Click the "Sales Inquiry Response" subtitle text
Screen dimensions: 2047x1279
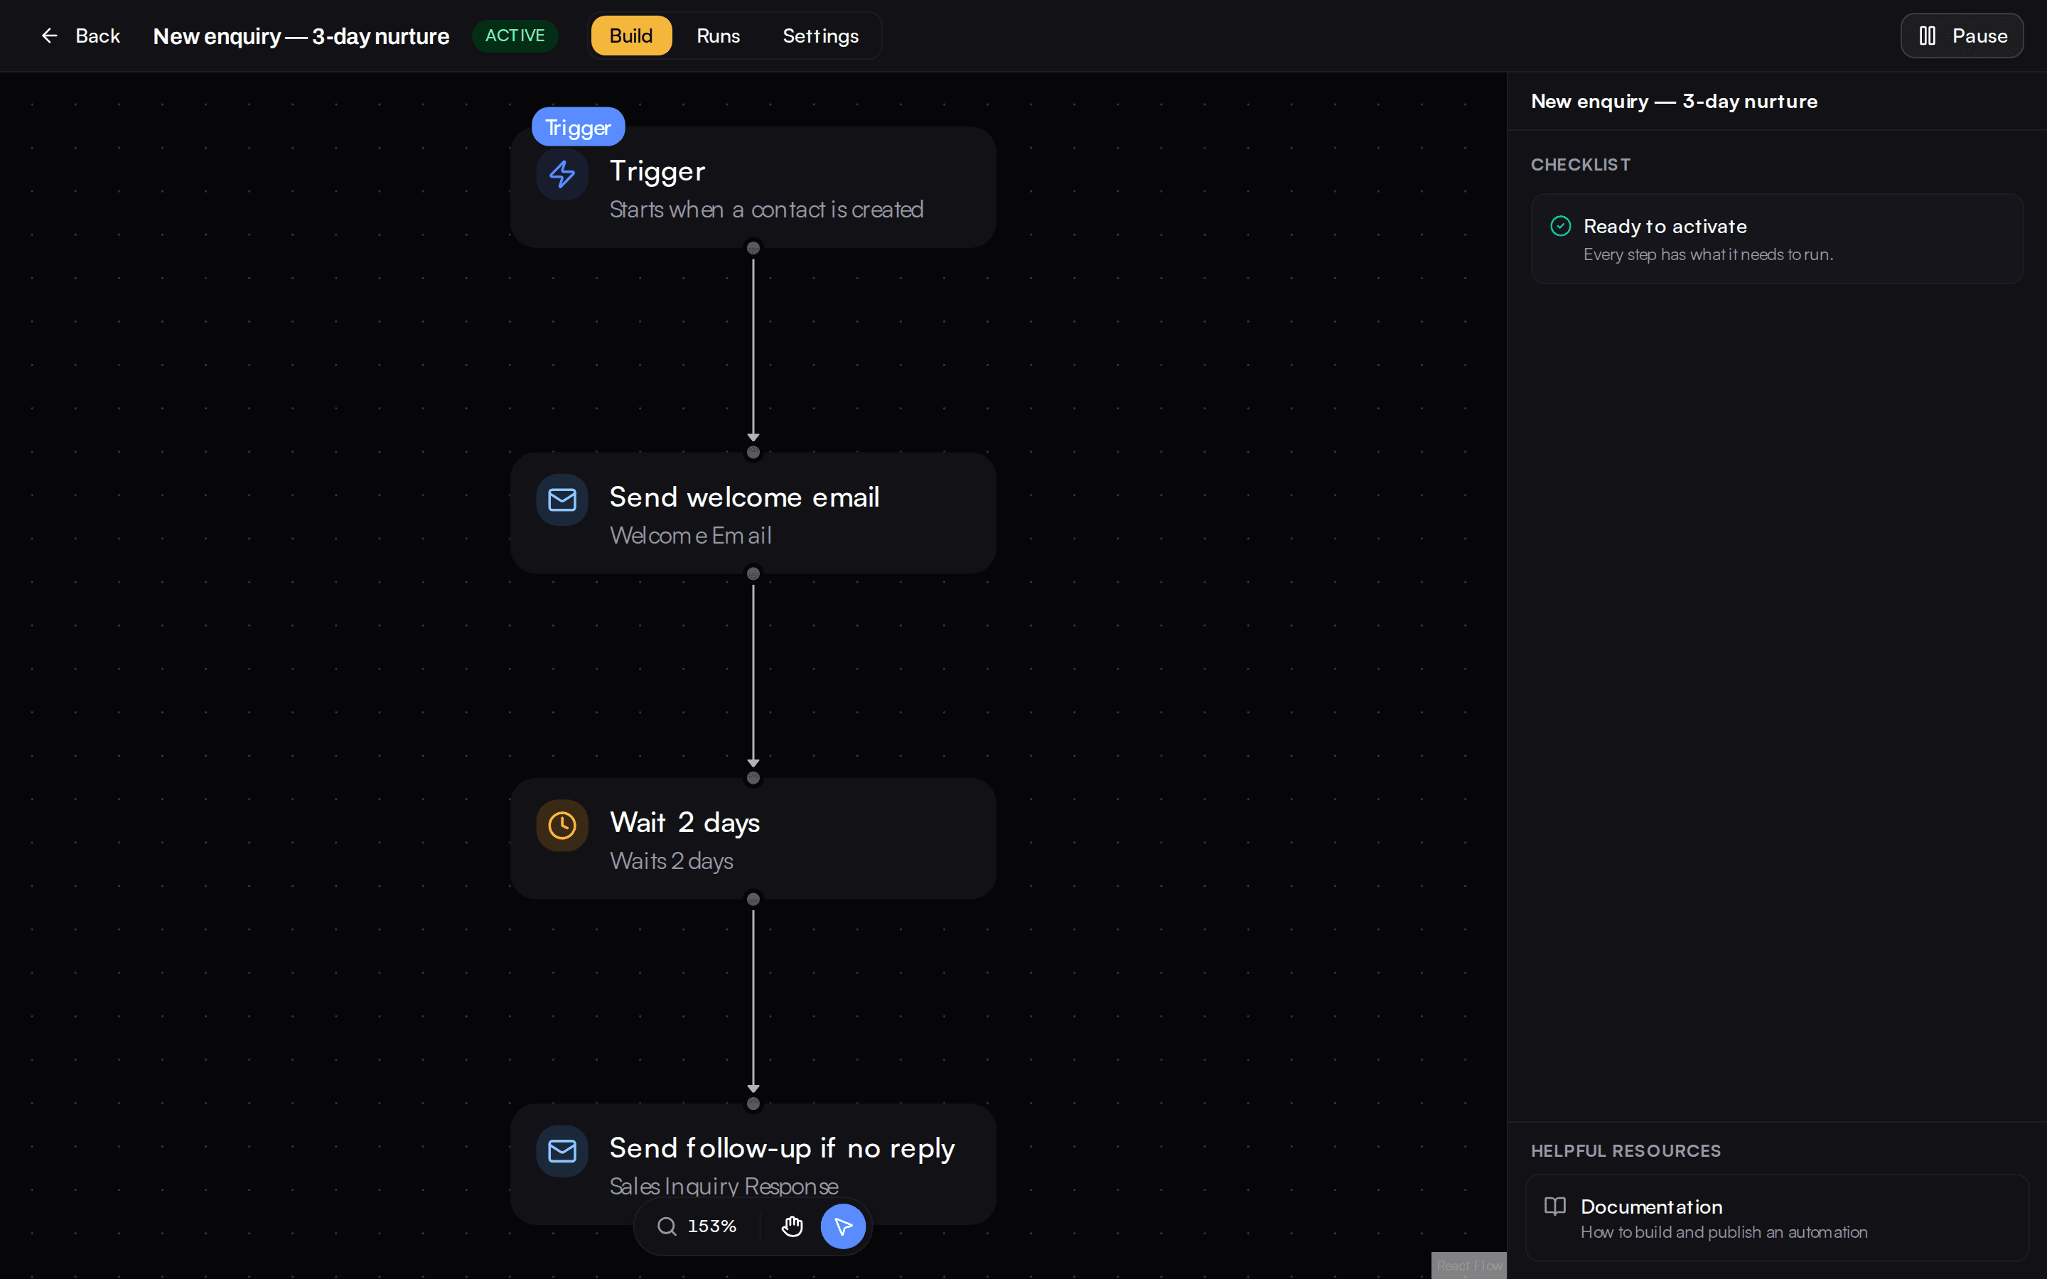pyautogui.click(x=724, y=1186)
